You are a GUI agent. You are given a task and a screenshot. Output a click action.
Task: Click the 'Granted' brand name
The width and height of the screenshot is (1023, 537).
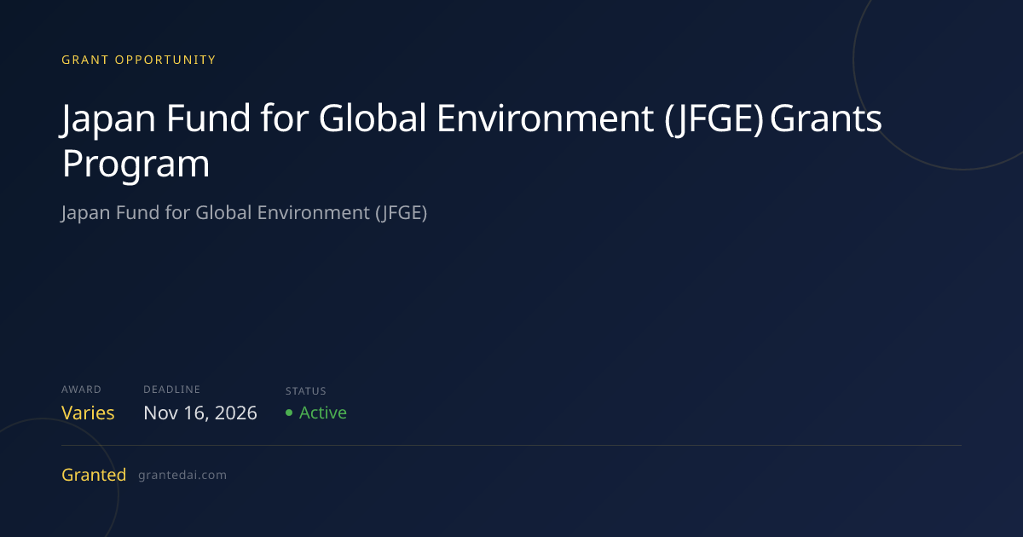[94, 475]
